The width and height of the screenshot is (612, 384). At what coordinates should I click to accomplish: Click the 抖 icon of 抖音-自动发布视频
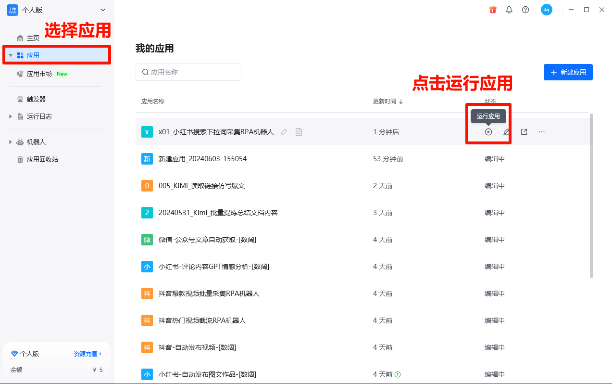[x=147, y=347]
